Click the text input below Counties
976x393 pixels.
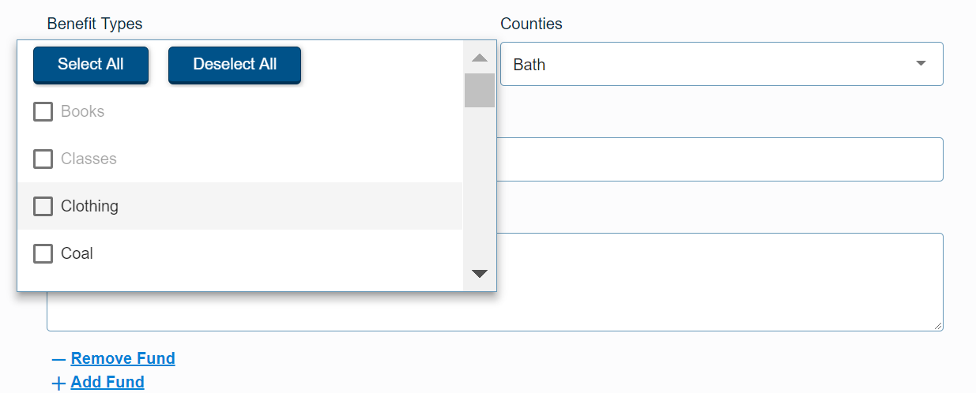719,159
